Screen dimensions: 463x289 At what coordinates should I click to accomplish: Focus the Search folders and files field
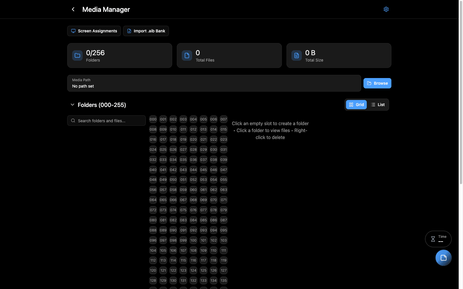point(106,121)
